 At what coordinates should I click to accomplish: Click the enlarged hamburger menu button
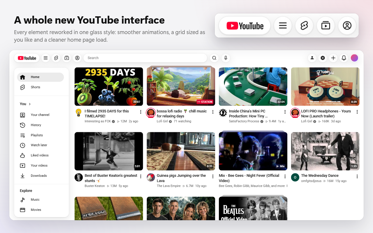(283, 26)
